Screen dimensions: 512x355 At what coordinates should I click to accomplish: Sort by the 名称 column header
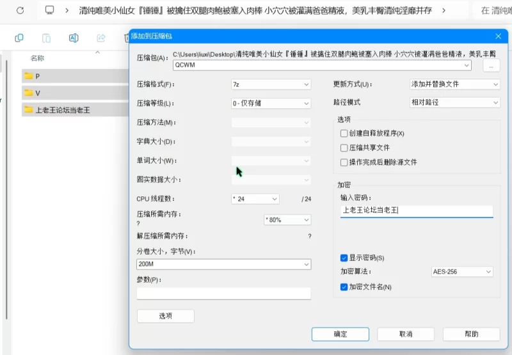tap(37, 58)
